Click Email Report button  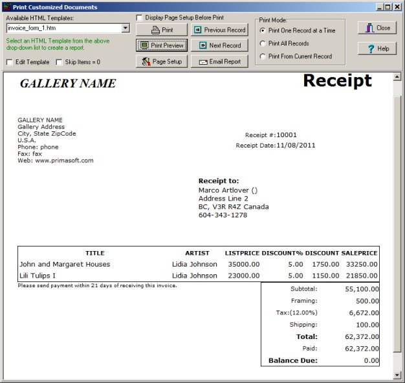(x=219, y=61)
